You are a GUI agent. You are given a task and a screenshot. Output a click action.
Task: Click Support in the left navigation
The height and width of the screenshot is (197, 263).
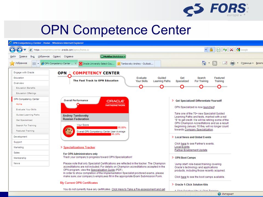tap(30, 142)
